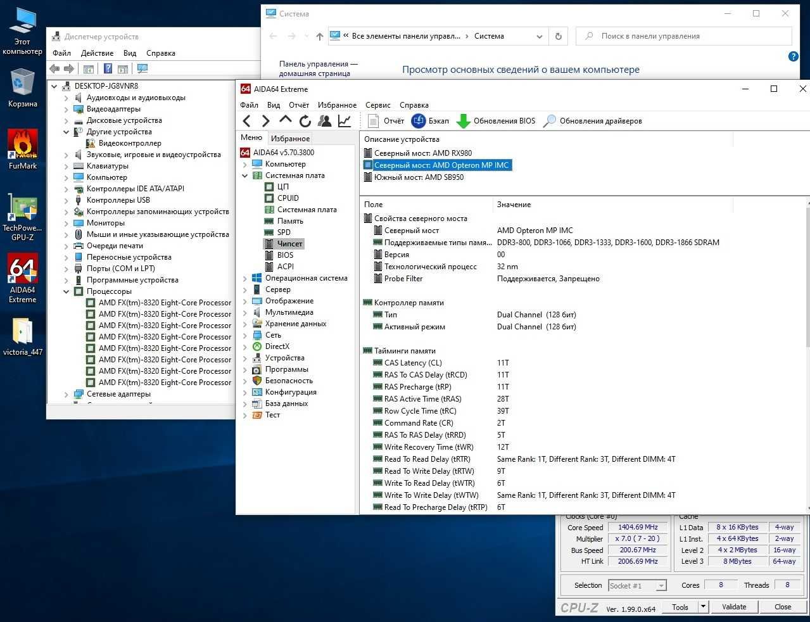Open Избранное menu in AIDA64 menu bar

pos(337,105)
